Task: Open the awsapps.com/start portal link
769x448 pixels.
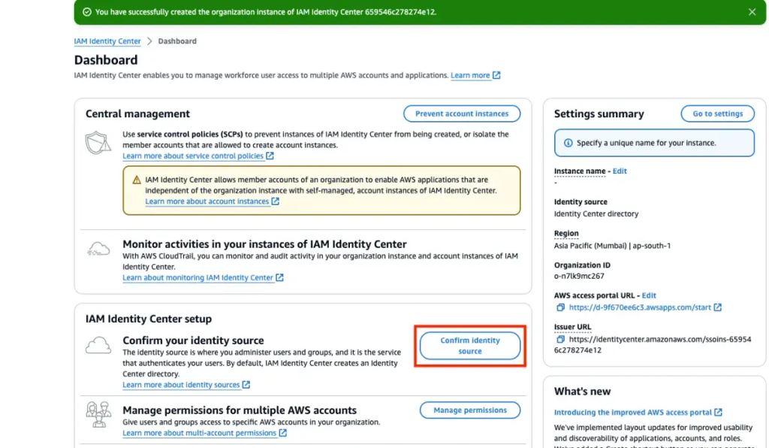Action: coord(640,307)
